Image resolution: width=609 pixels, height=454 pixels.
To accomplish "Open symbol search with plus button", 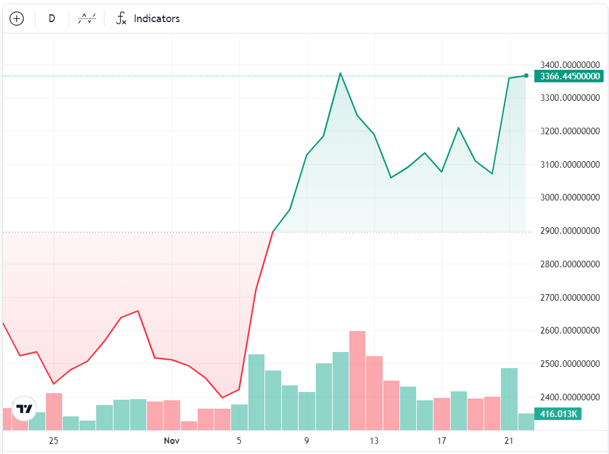I will 17,18.
